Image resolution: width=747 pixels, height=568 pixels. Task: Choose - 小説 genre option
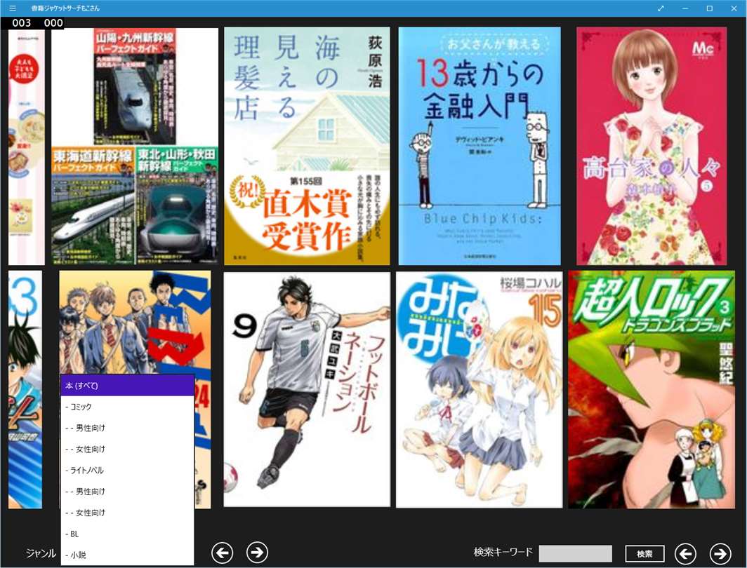[128, 555]
